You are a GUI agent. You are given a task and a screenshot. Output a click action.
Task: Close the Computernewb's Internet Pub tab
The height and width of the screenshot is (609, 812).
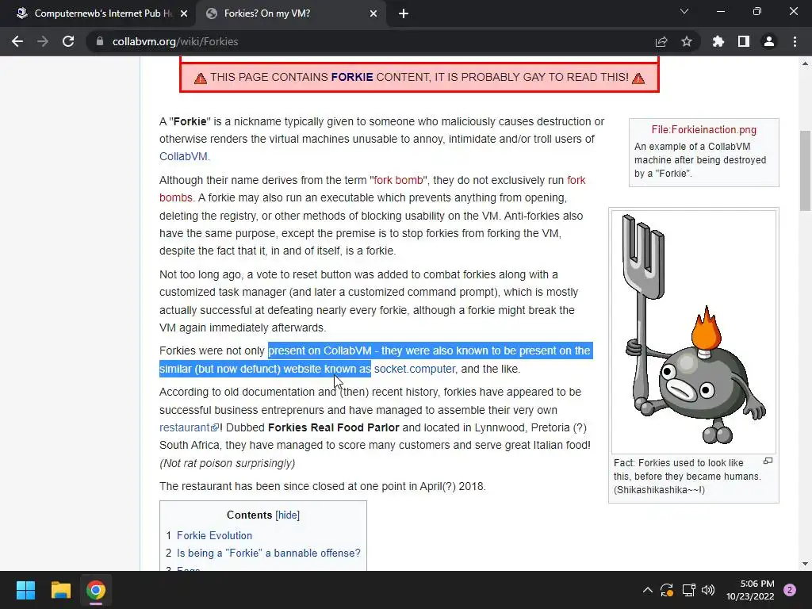click(x=184, y=13)
